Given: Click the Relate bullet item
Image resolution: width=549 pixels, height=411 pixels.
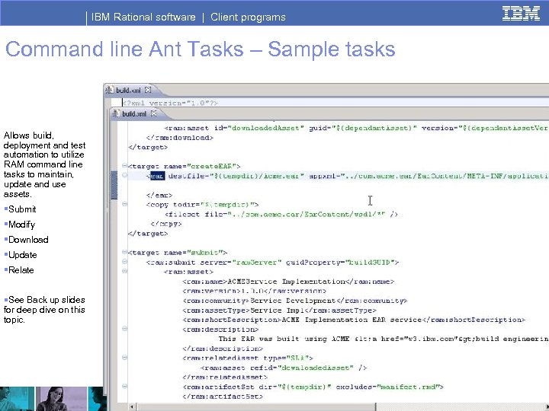Looking at the screenshot, I should point(19,270).
